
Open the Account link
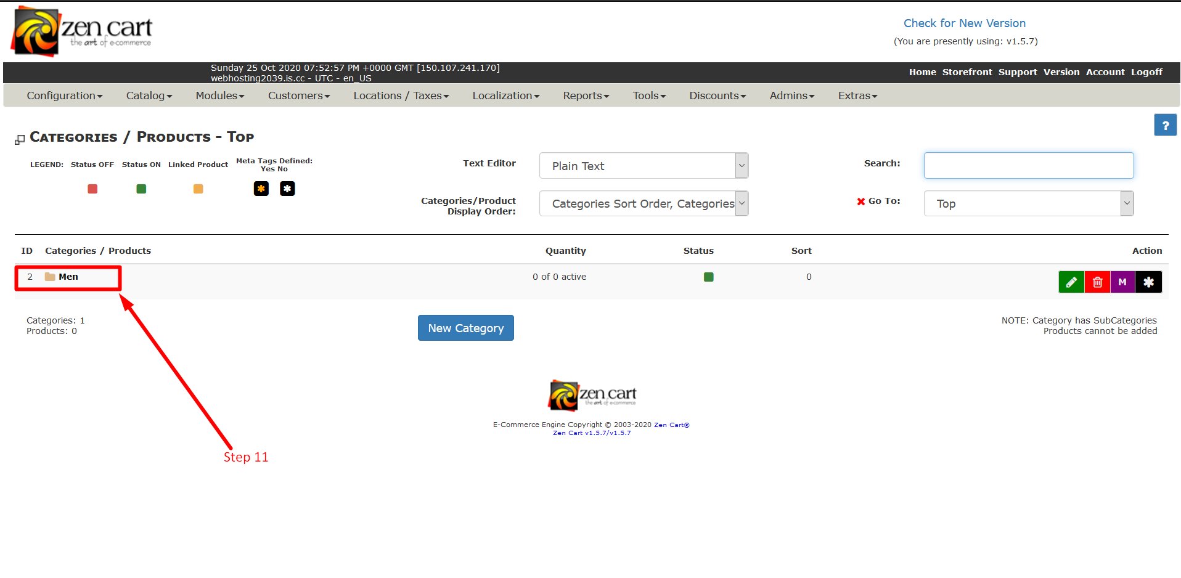(1105, 72)
